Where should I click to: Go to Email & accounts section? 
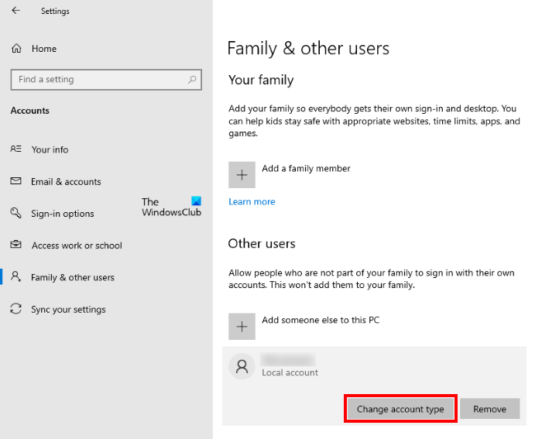pyautogui.click(x=66, y=182)
